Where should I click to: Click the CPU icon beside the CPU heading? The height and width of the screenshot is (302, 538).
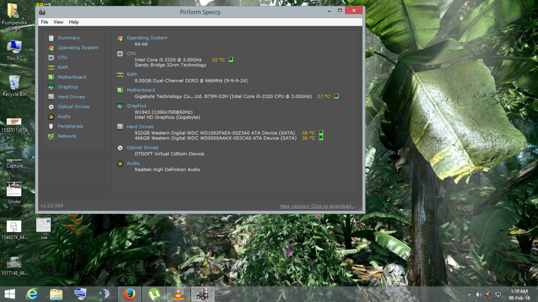point(120,53)
